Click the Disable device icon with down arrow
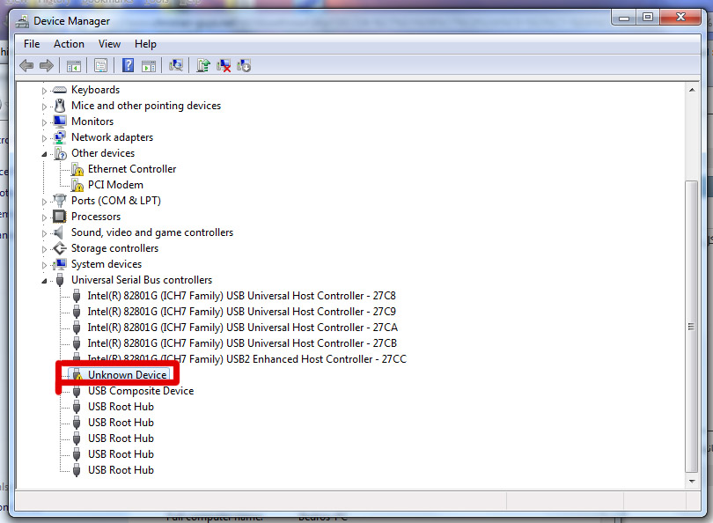 [245, 66]
